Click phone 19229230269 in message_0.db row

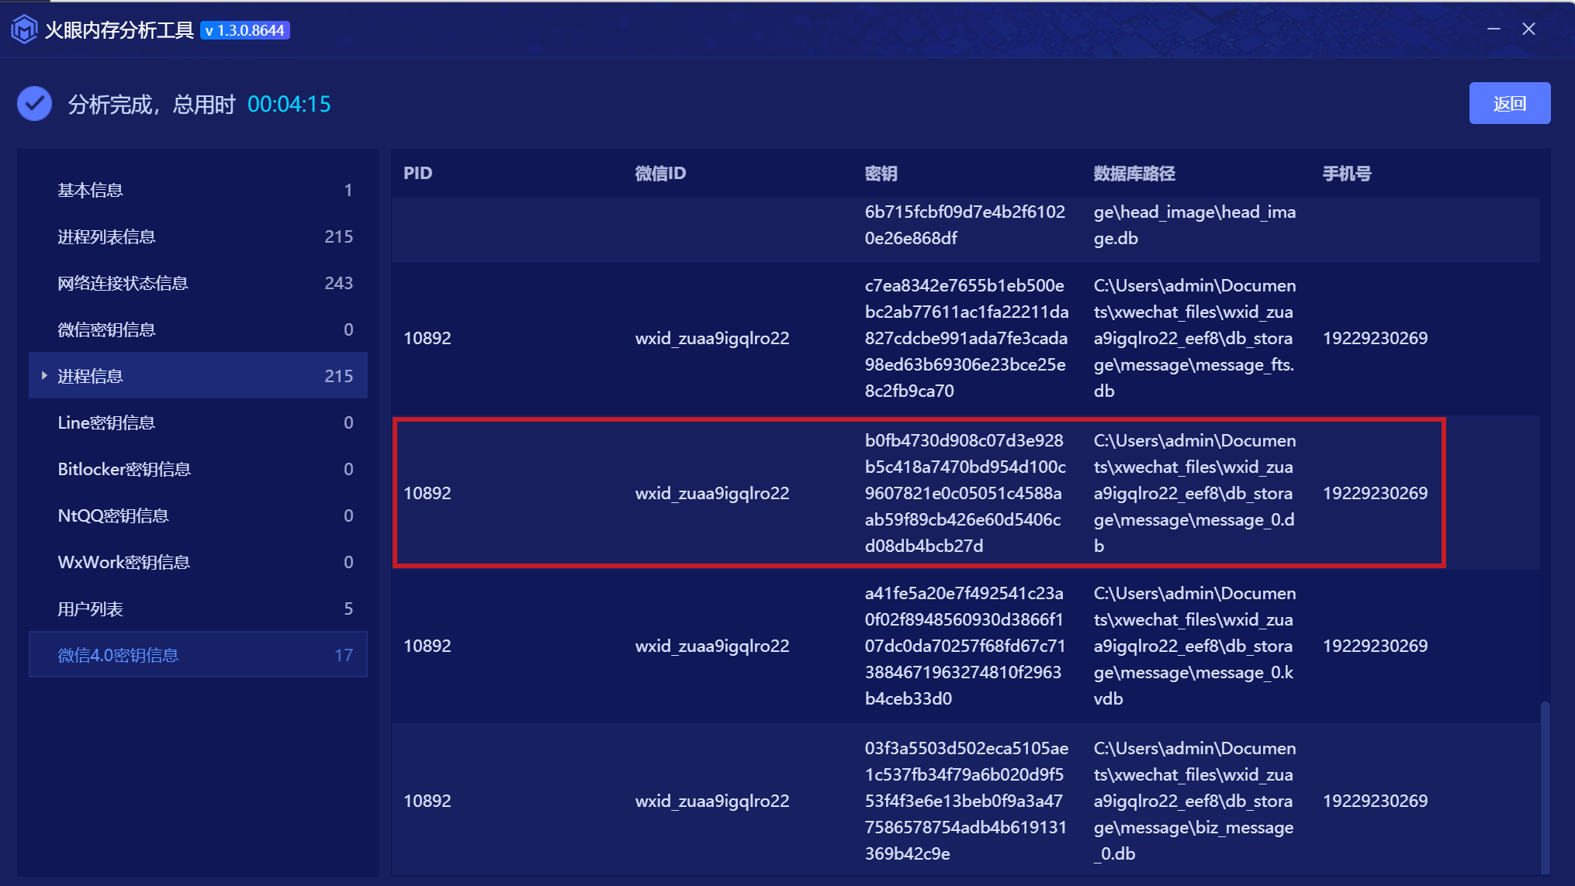tap(1375, 493)
